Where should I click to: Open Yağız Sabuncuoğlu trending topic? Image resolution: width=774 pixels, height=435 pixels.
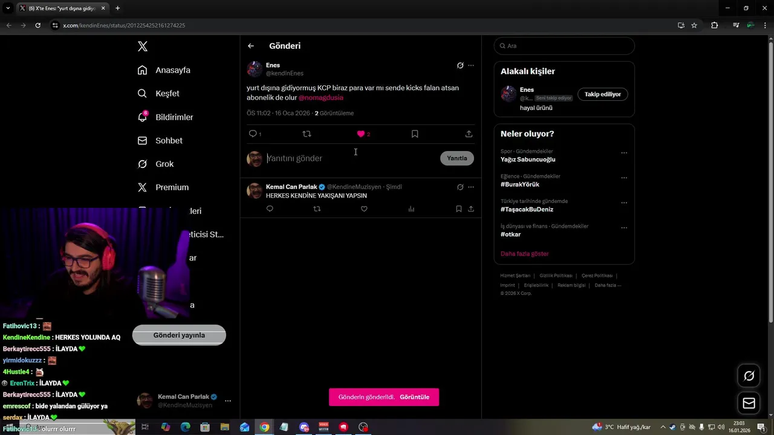(528, 159)
